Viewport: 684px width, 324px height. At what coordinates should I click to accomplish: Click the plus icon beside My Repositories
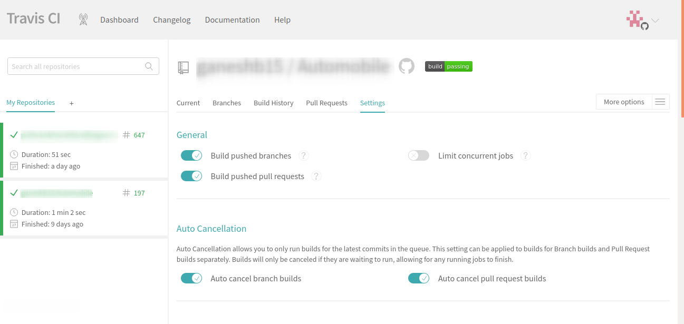72,103
